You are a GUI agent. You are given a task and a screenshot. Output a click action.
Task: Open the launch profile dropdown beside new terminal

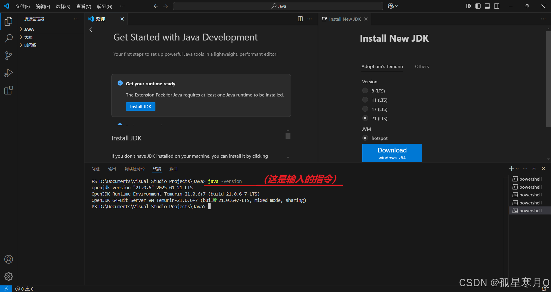point(517,169)
